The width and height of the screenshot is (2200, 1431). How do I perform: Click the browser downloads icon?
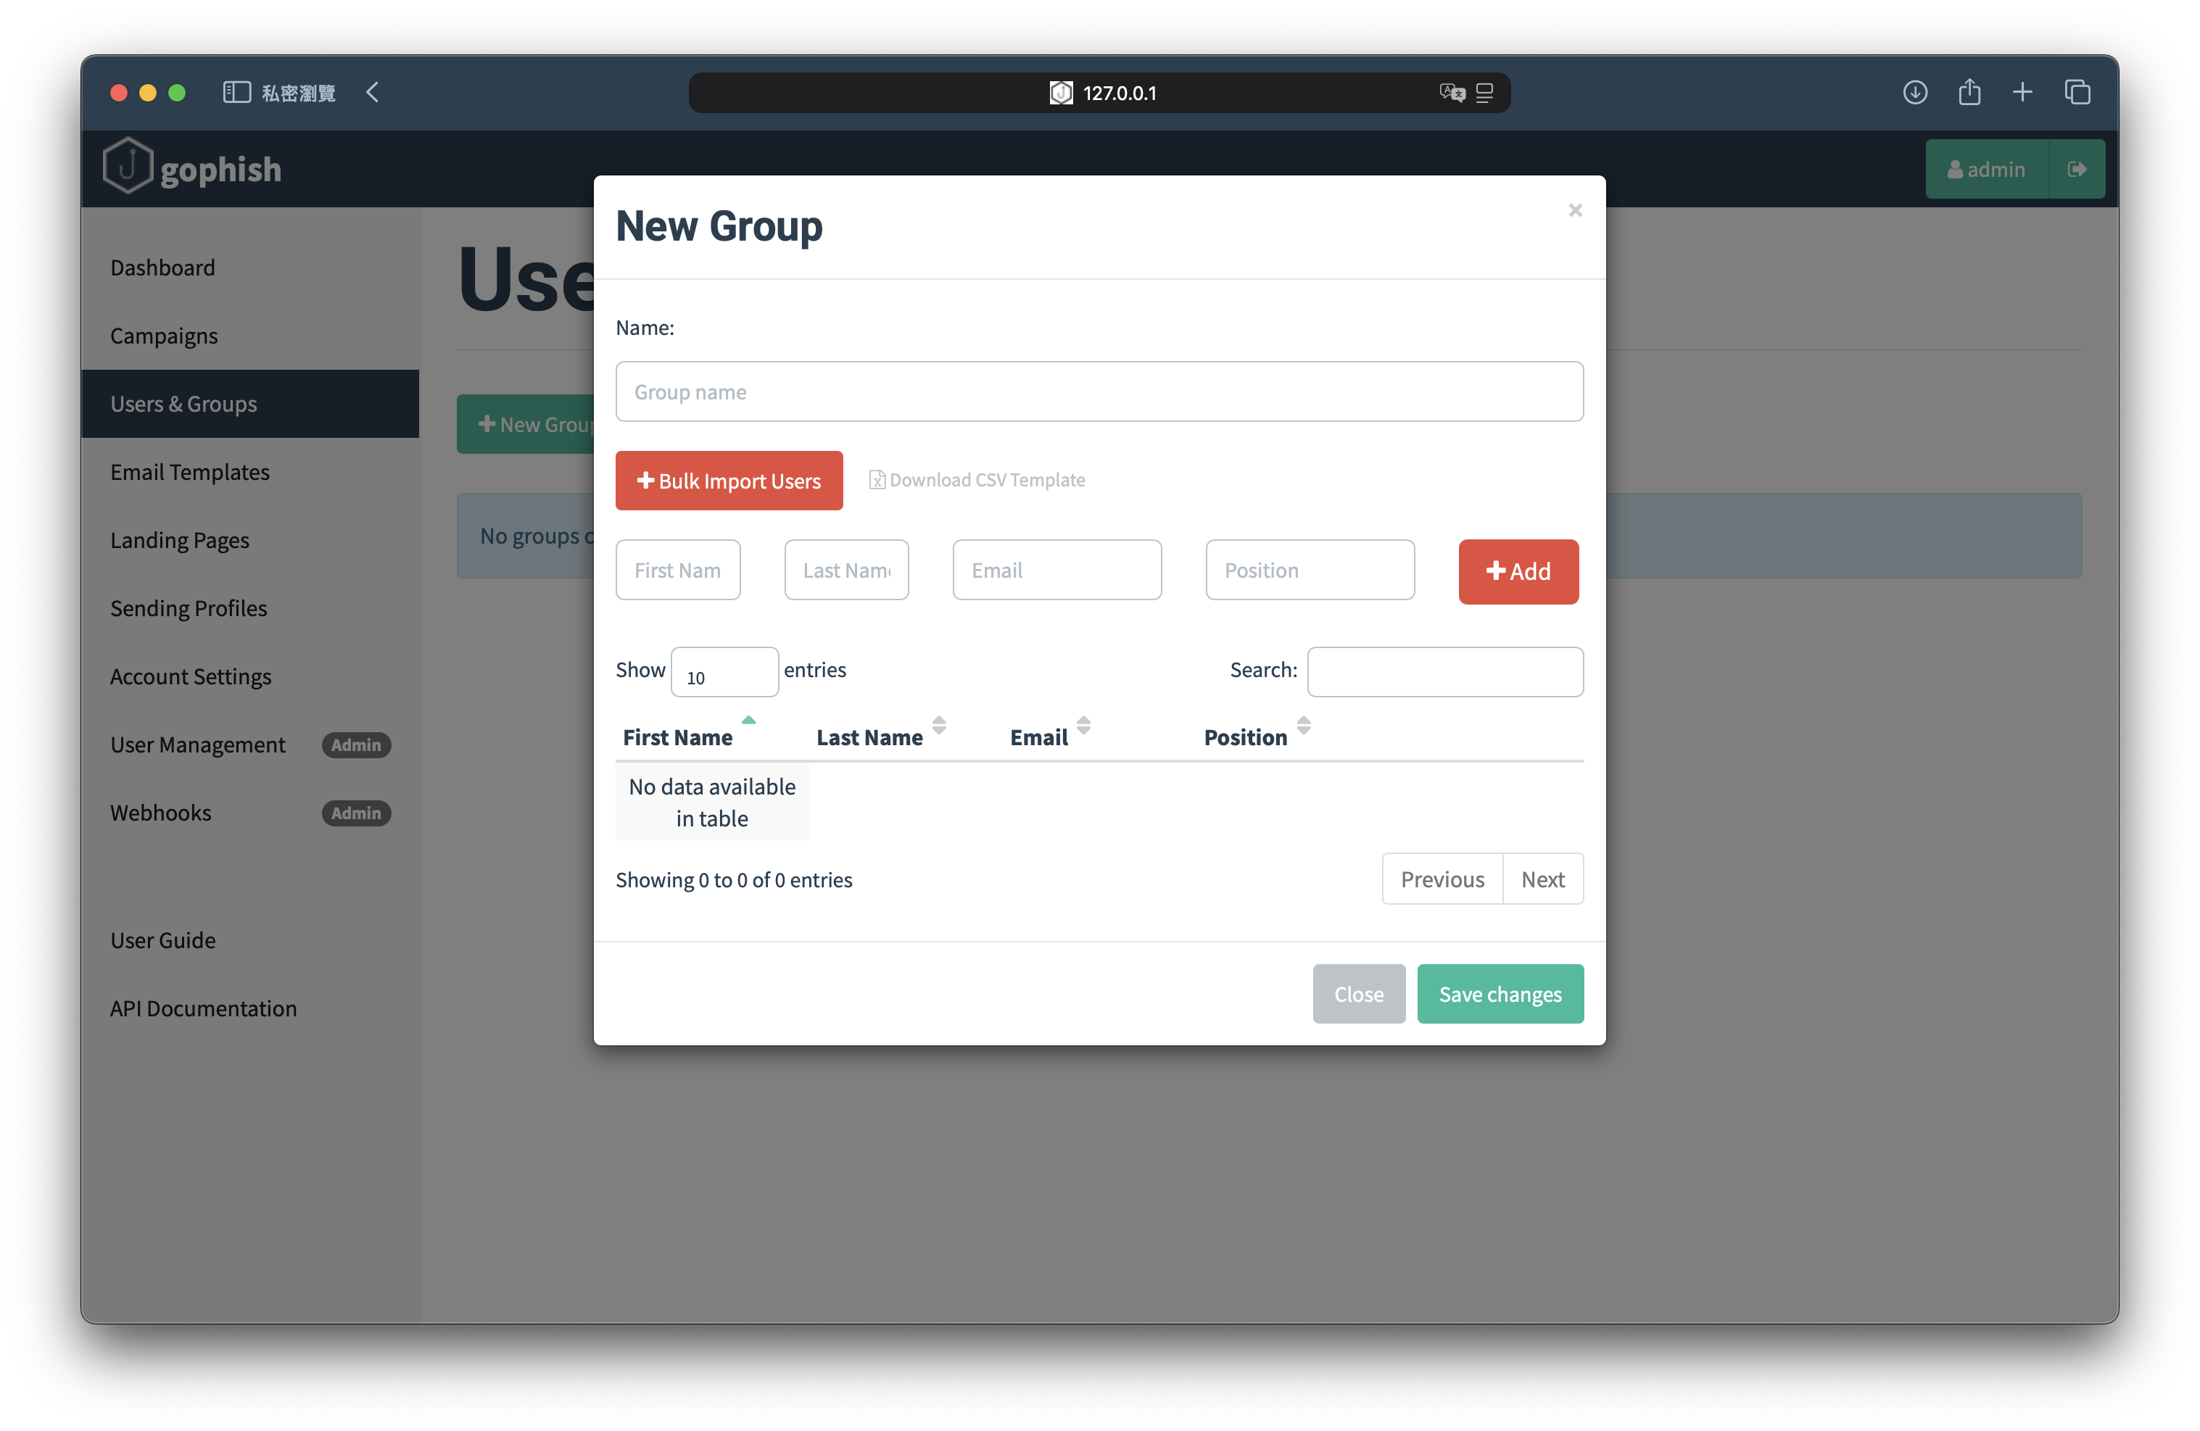[1914, 93]
